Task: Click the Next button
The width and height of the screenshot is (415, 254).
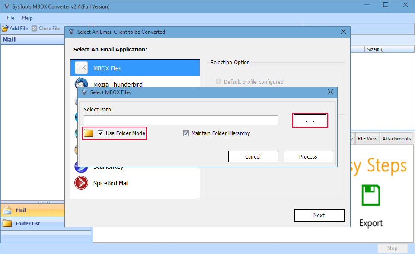Action: click(x=319, y=215)
